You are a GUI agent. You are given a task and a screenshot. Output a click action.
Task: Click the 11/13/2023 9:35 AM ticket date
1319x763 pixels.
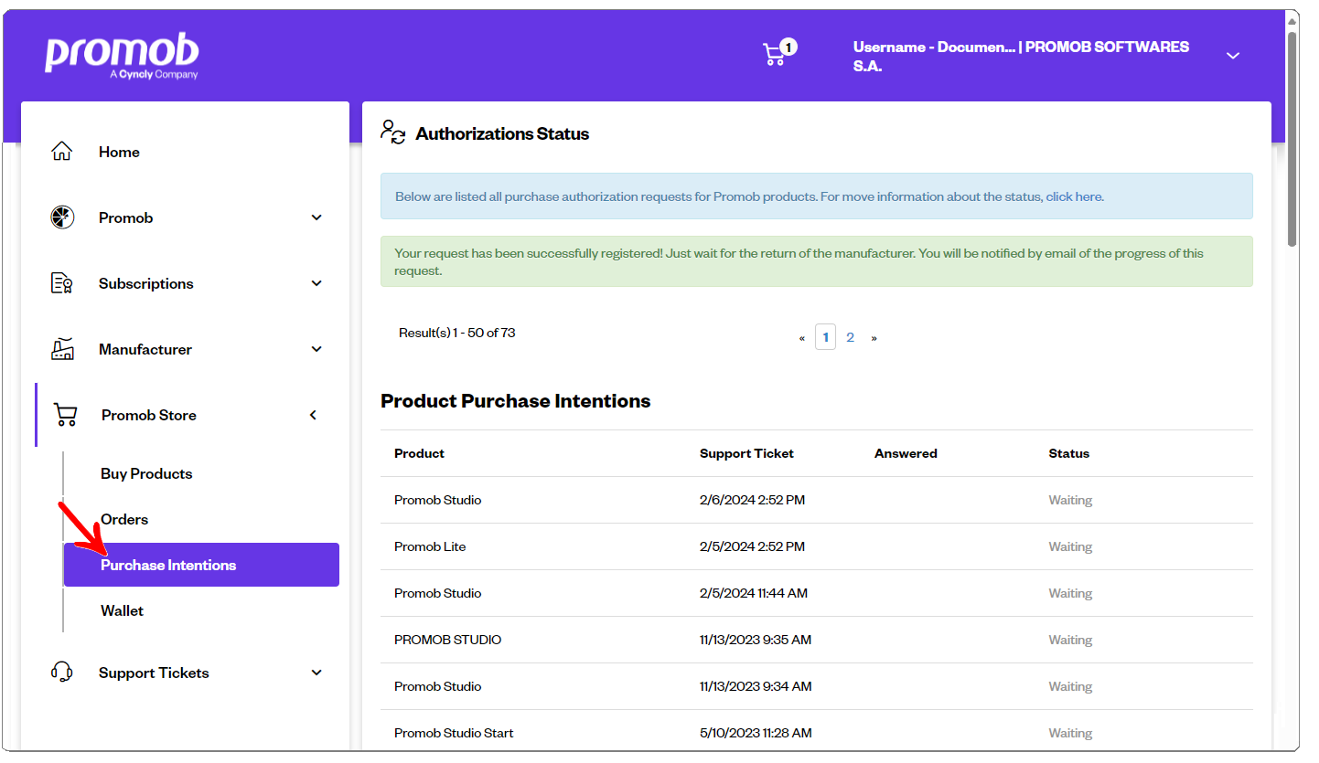pyautogui.click(x=756, y=640)
